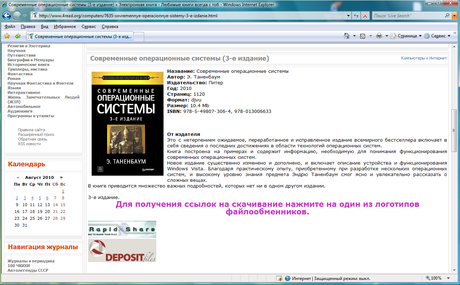The width and height of the screenshot is (460, 285).
Task: Click the Internet zone status text
Action: click(331, 278)
